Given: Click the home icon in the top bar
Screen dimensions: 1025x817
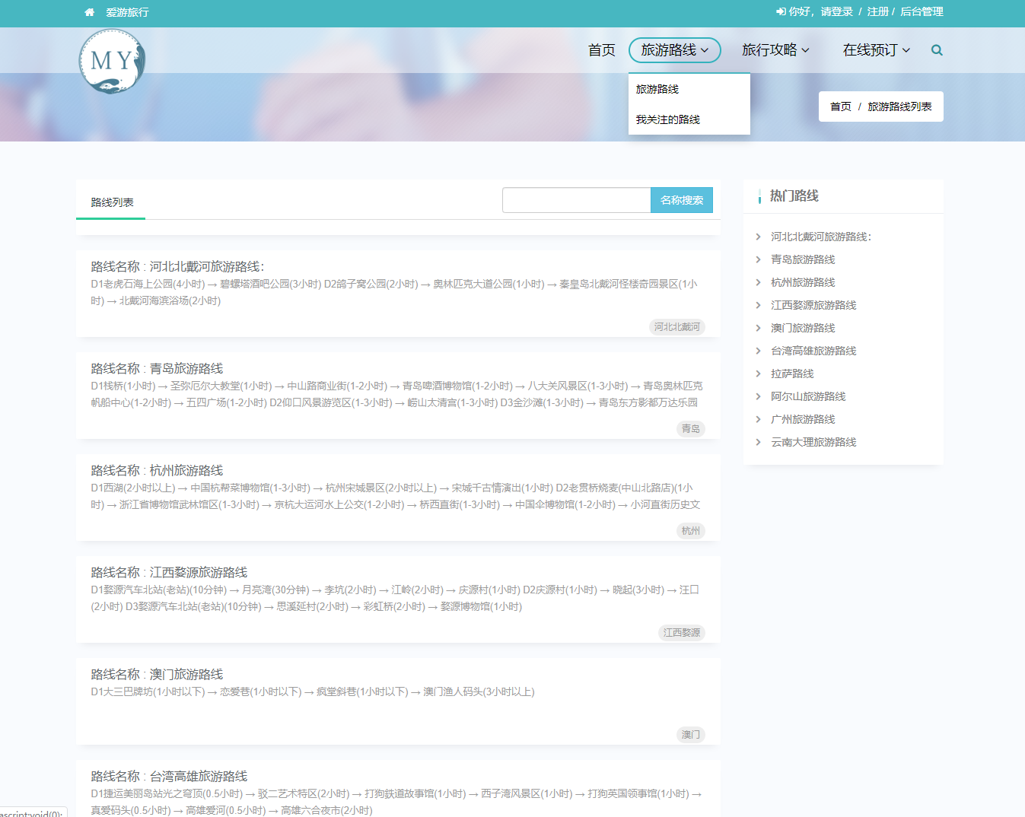Looking at the screenshot, I should pos(88,12).
